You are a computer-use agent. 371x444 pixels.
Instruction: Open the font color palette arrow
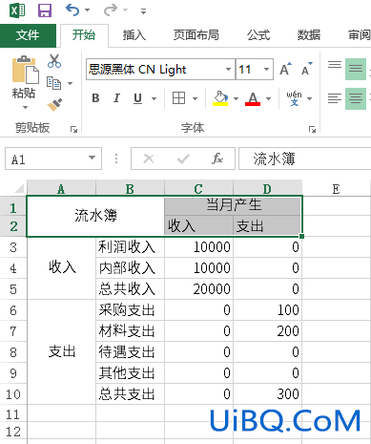pos(268,98)
